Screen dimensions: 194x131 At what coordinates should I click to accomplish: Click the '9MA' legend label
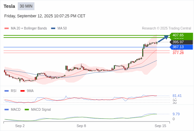pos(30,91)
